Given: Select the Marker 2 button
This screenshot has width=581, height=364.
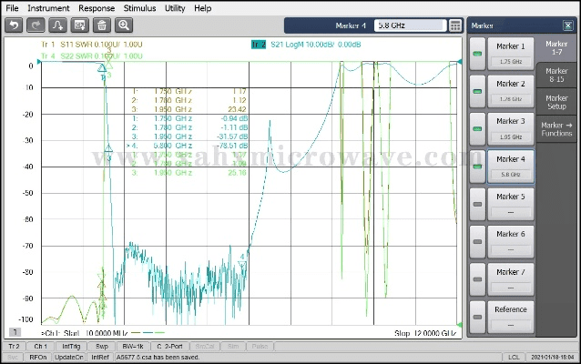Looking at the screenshot, I should tap(510, 89).
